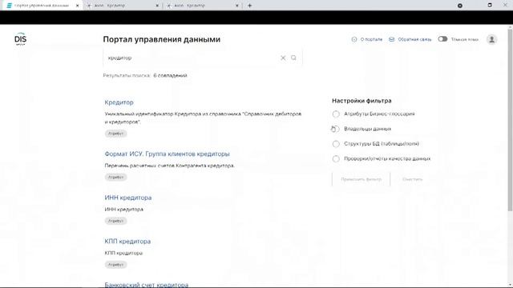Screen dimensions: 513x288
Task: Switch to the first portal browser tab
Action: pos(42,6)
